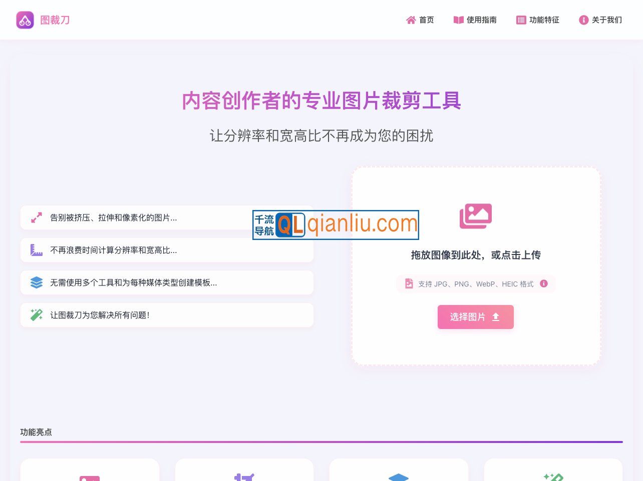Click the blue layers icon beside template feature
Image resolution: width=643 pixels, height=481 pixels.
point(36,282)
